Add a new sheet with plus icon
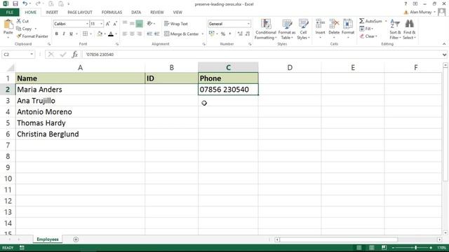The height and width of the screenshot is (252, 449). tap(76, 239)
